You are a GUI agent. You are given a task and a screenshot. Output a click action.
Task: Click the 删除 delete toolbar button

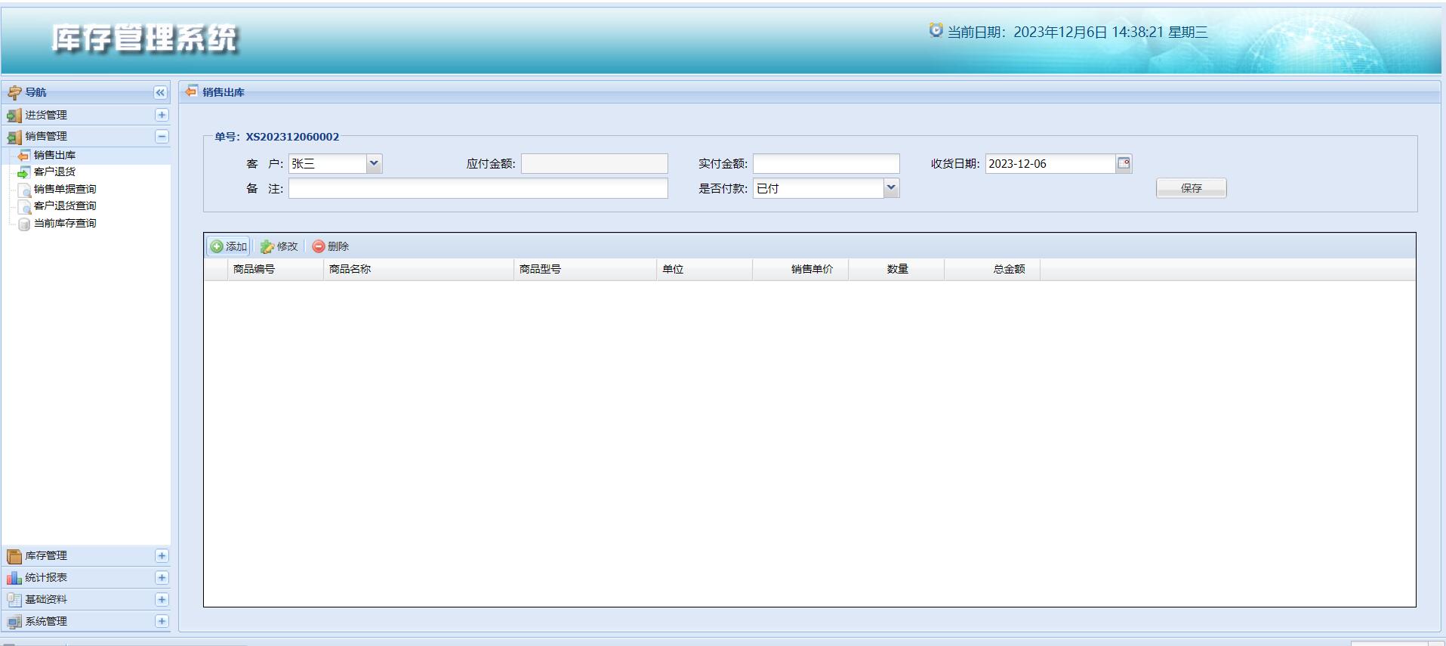coord(331,246)
